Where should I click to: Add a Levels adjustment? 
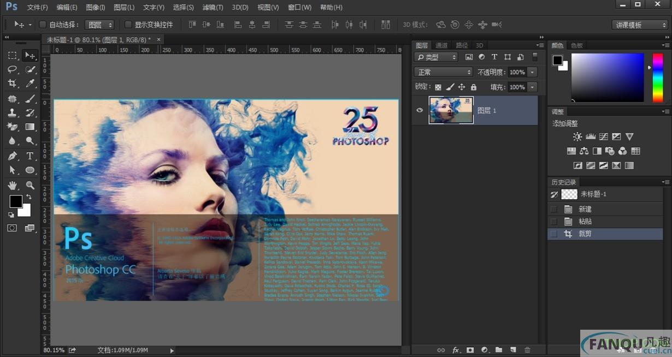pos(591,136)
